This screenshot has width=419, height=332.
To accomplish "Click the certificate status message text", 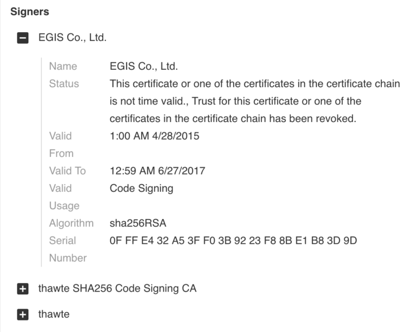I will (255, 101).
